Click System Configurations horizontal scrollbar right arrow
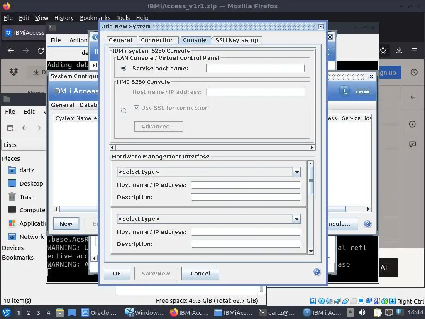 click(368, 209)
